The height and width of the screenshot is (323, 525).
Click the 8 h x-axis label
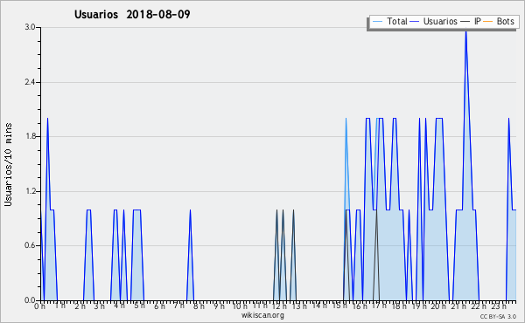(199, 306)
